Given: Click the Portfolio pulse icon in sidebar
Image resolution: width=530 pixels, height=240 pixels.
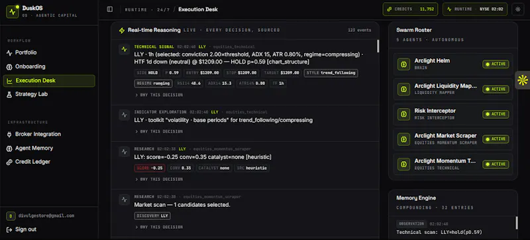Looking at the screenshot, I should coord(9,53).
